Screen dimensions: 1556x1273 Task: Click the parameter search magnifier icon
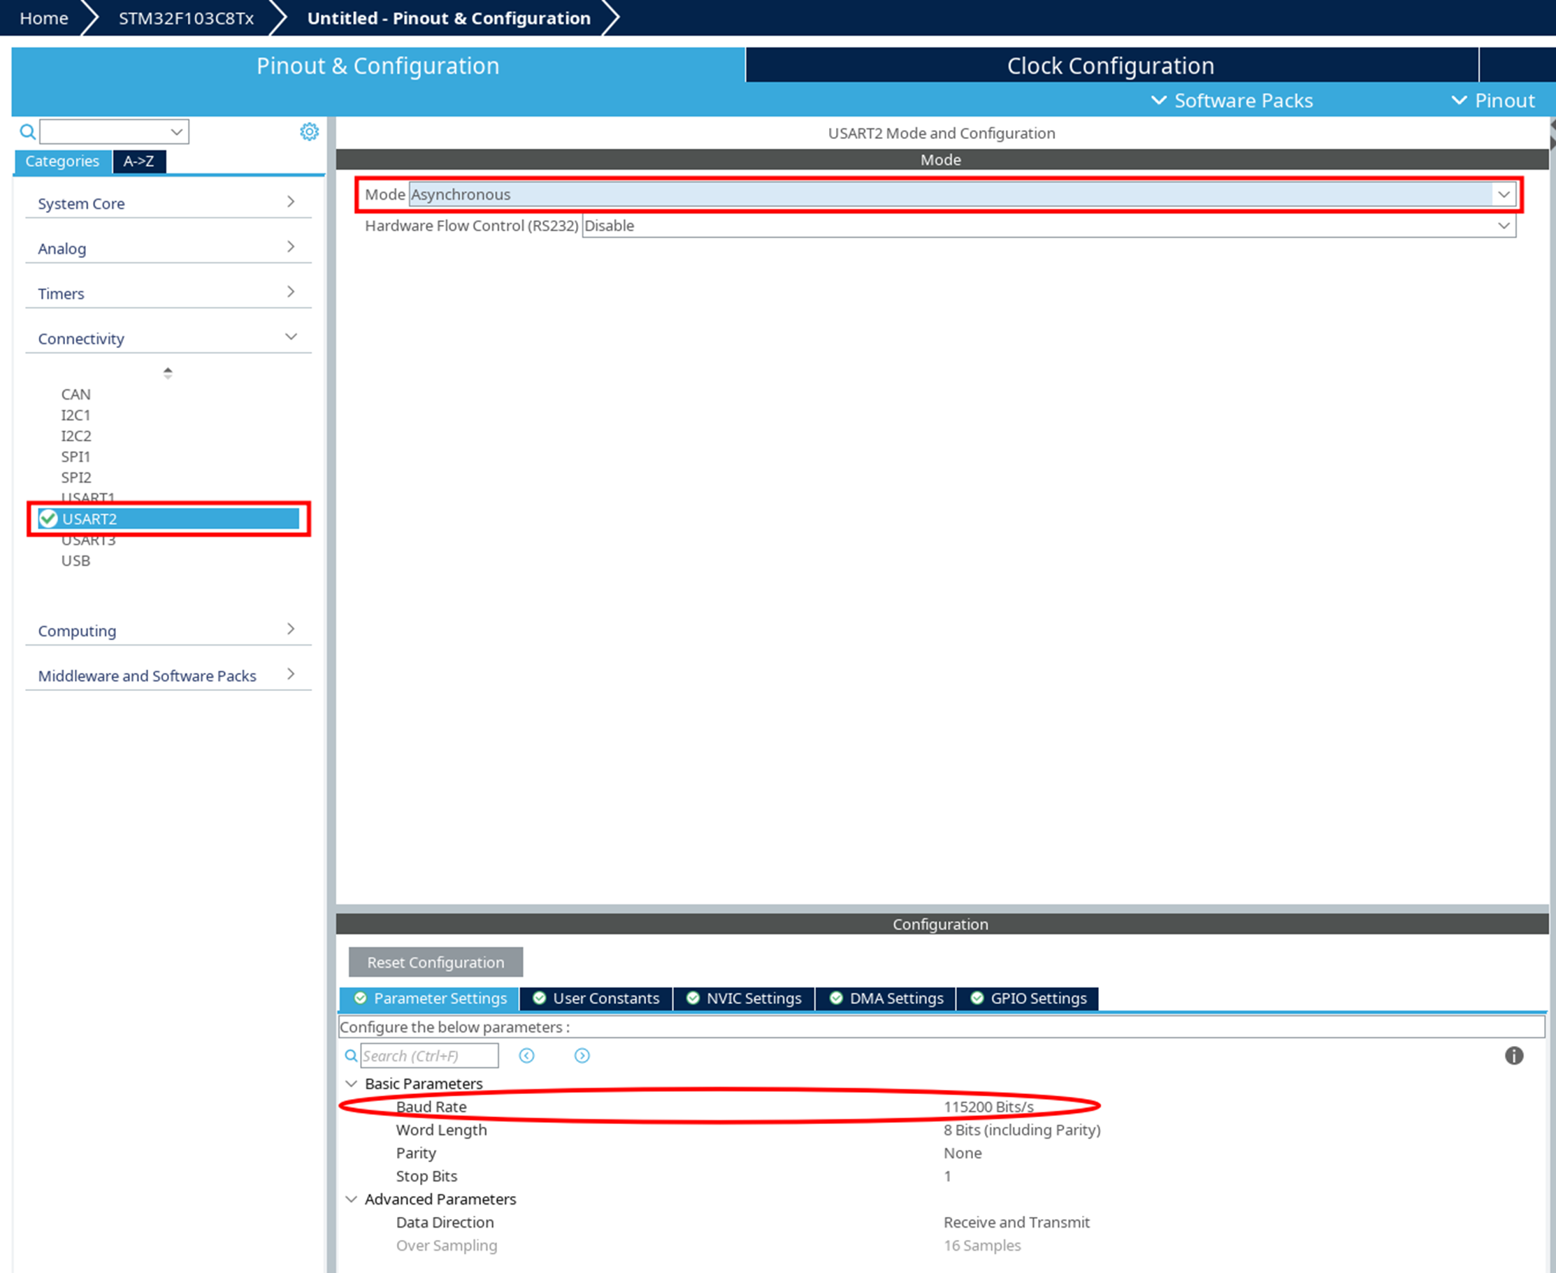(352, 1056)
